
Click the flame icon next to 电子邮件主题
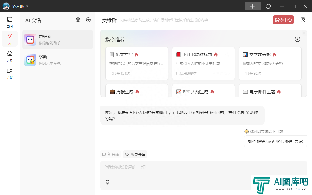click(279, 92)
